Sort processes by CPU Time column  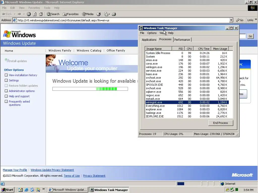202,49
